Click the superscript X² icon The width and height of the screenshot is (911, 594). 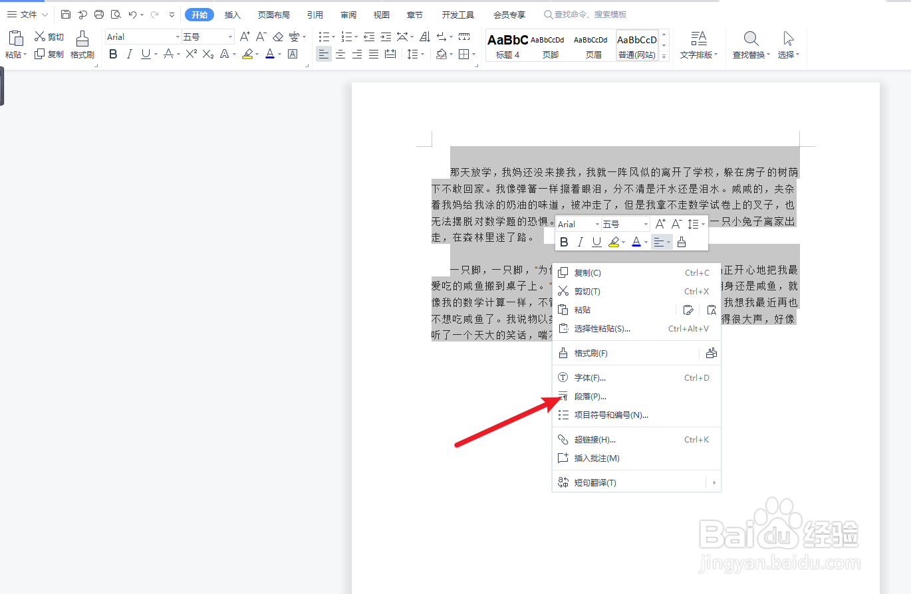192,54
